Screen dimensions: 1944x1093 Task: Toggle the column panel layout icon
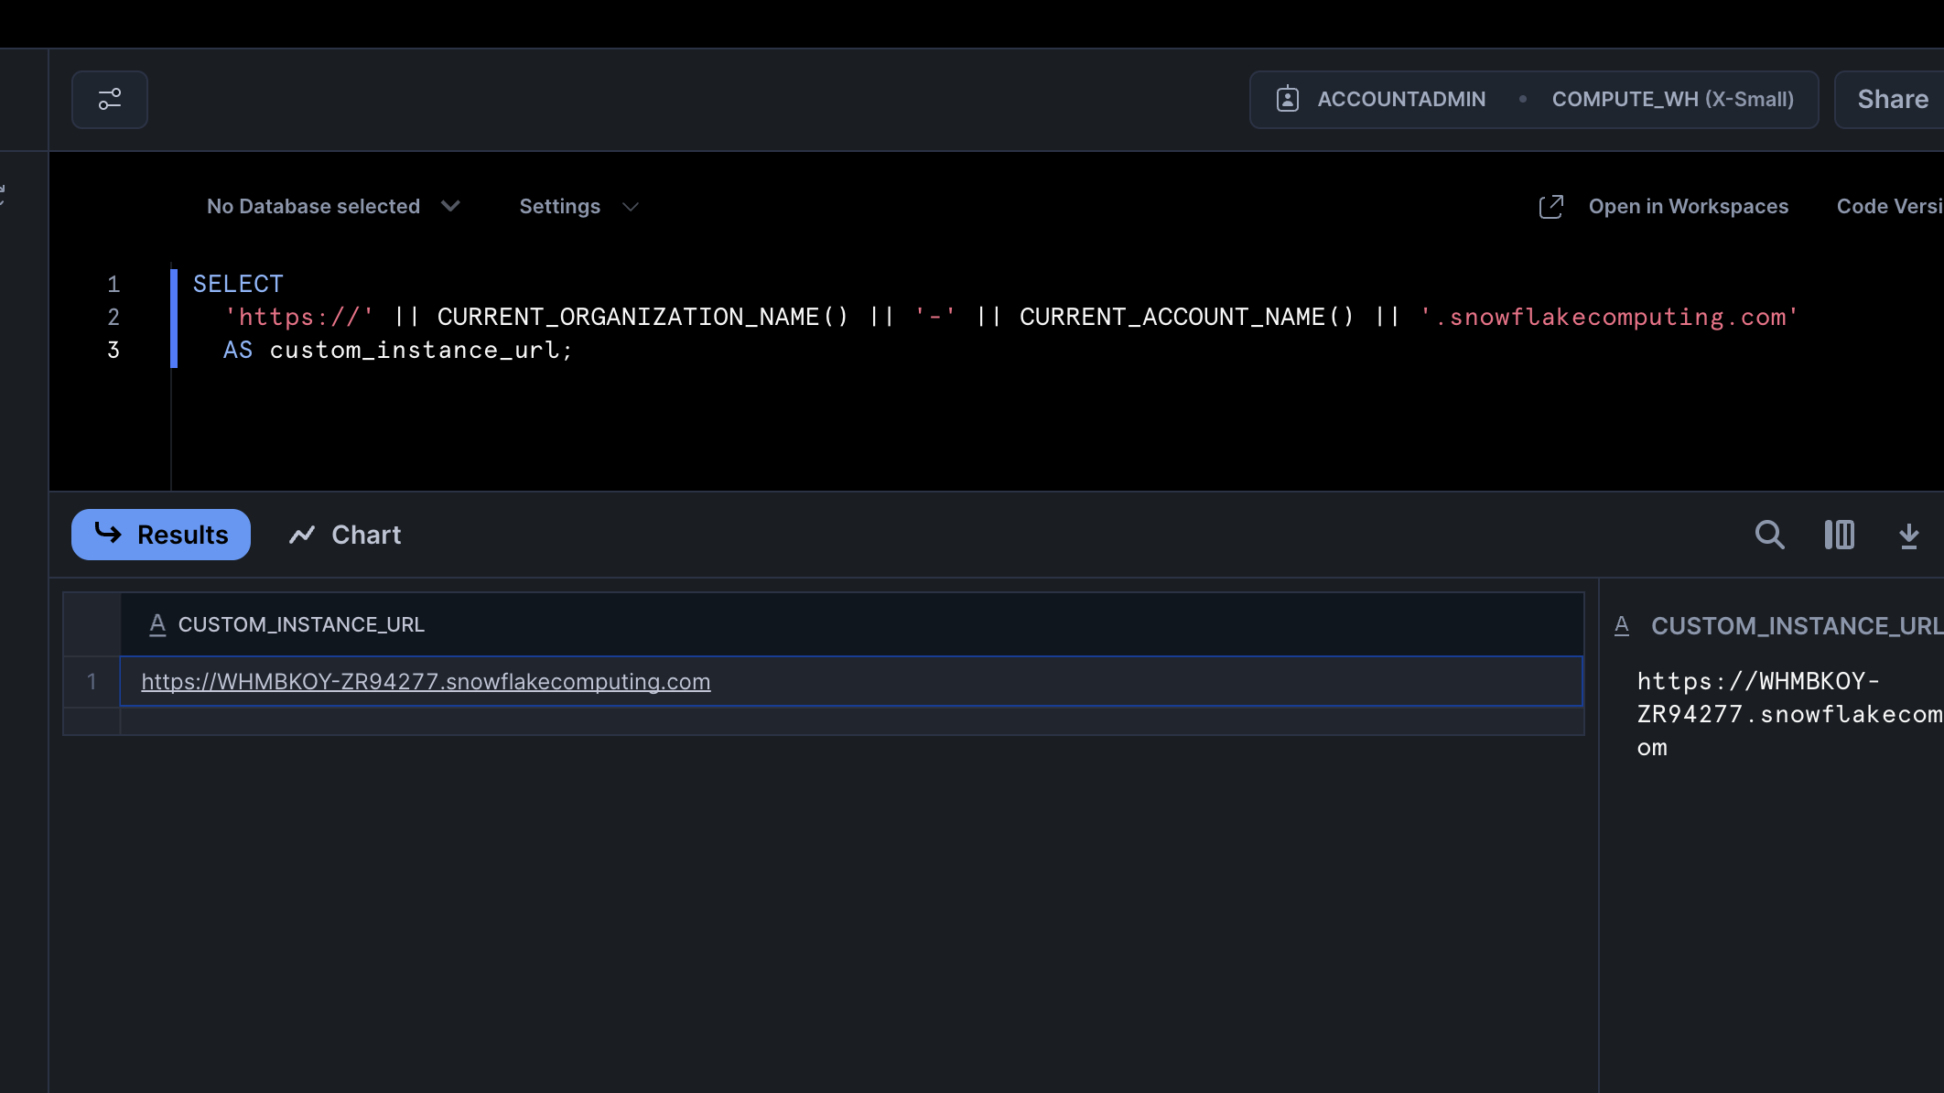pos(1839,535)
